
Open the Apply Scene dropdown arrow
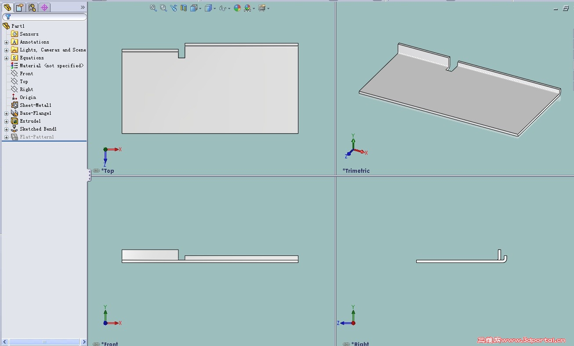click(254, 8)
